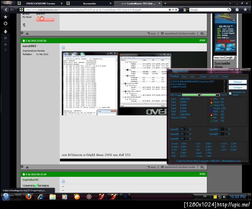Open the Google search engine dropdown
The width and height of the screenshot is (252, 209).
pyautogui.click(x=186, y=10)
